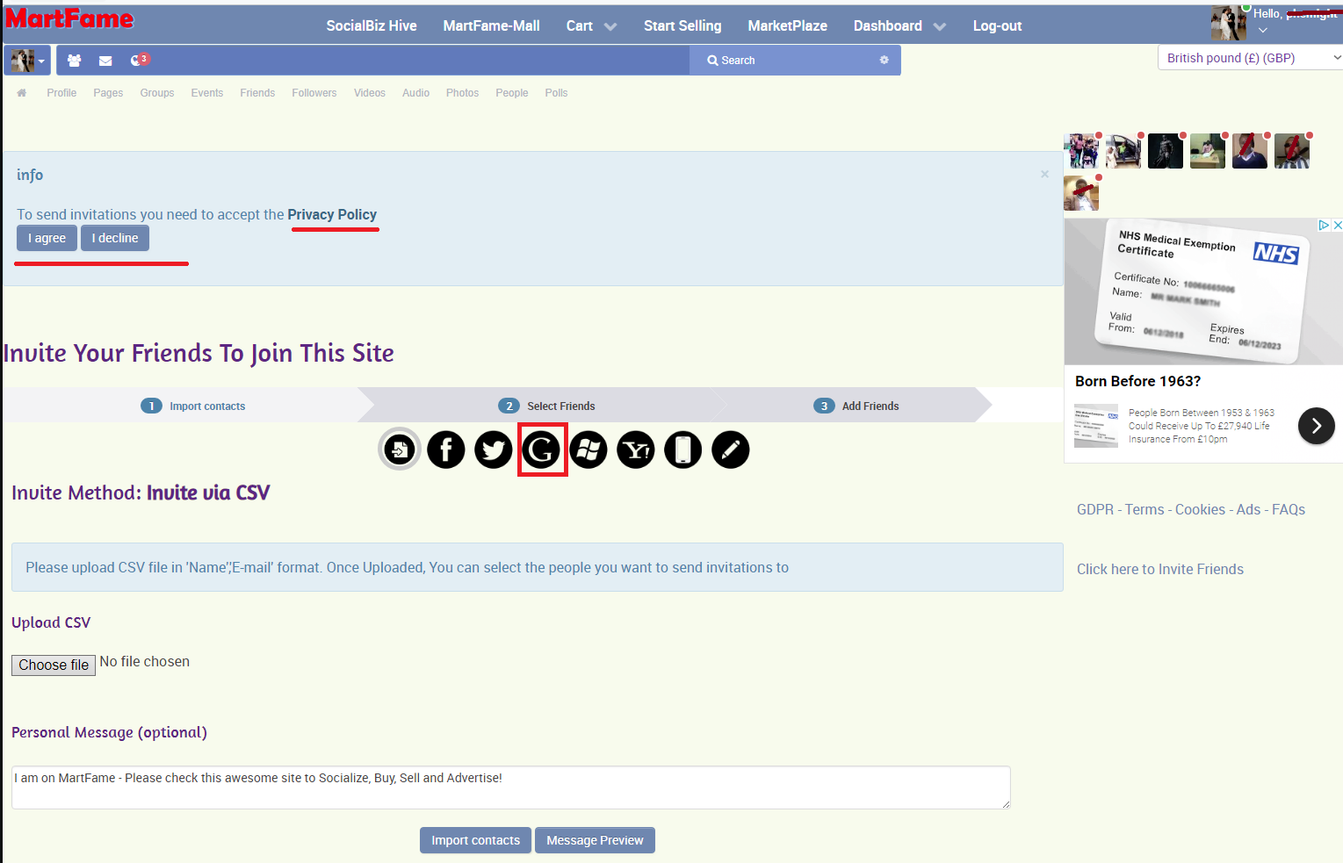Select the phone invite method icon
Image resolution: width=1343 pixels, height=863 pixels.
[683, 449]
